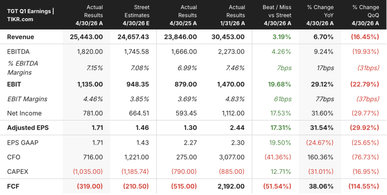
Task: Click Revenue prior-quarter value 30,453.00
Action: [x=228, y=37]
